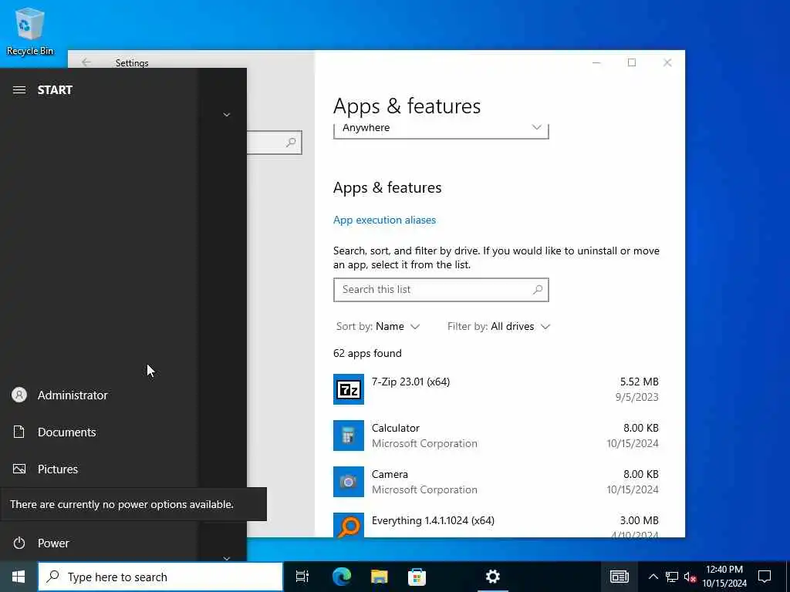Click the network tray icon
This screenshot has width=790, height=592.
click(x=672, y=577)
